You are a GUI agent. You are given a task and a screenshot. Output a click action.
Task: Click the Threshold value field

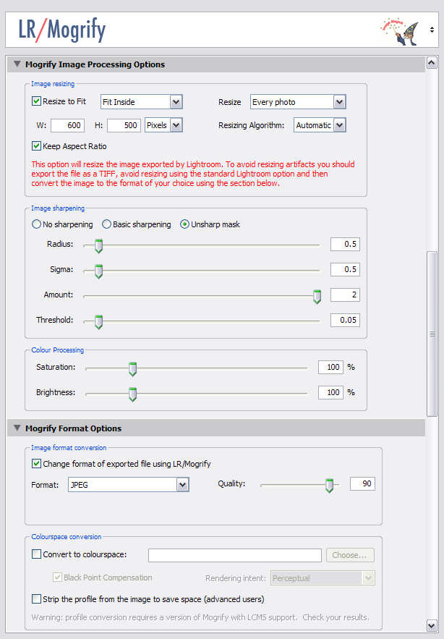tap(345, 320)
